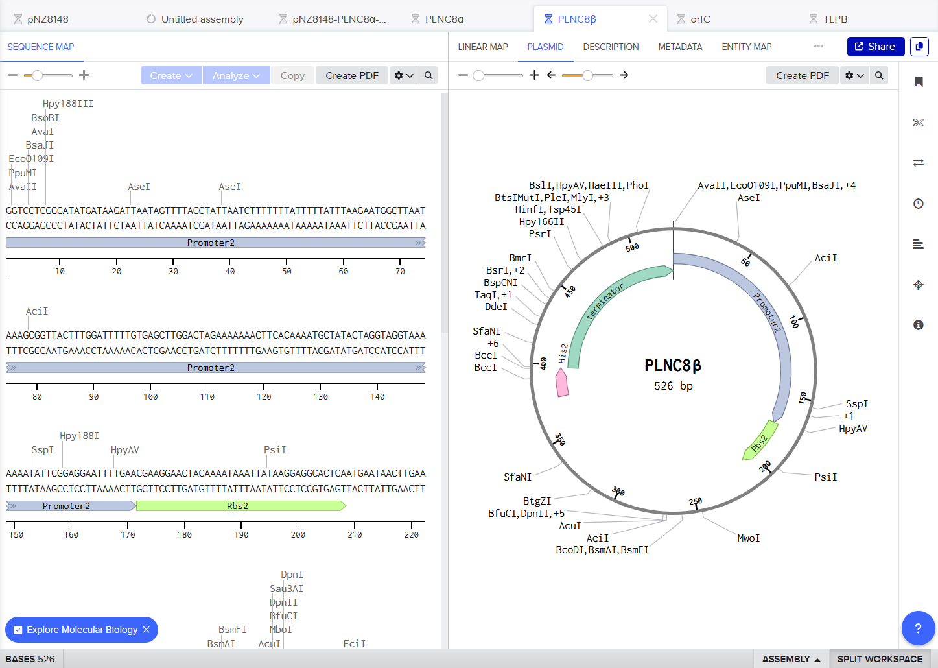The image size is (938, 668).
Task: Open the DESCRIPTION tab
Action: tap(611, 47)
